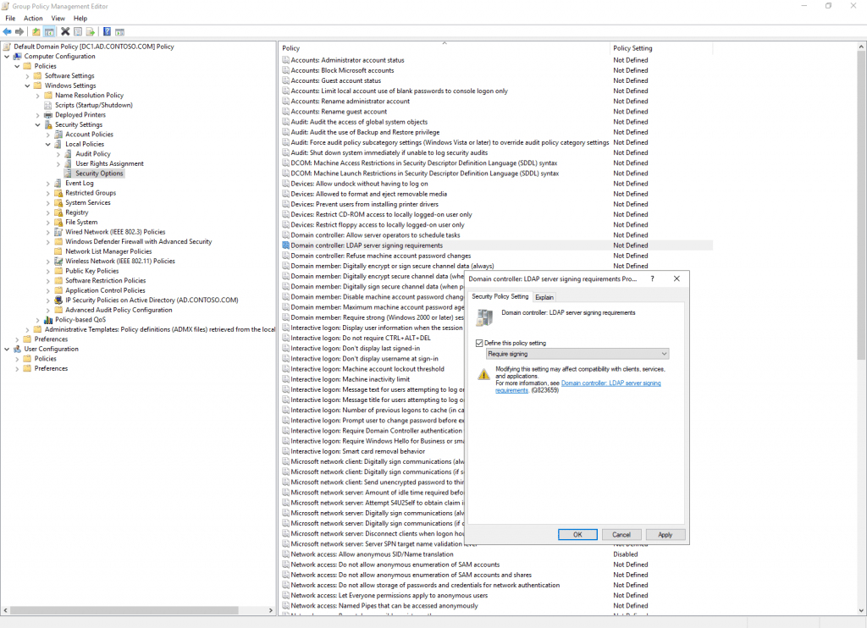The image size is (867, 628).
Task: Click the Export List toolbar icon
Action: point(91,31)
